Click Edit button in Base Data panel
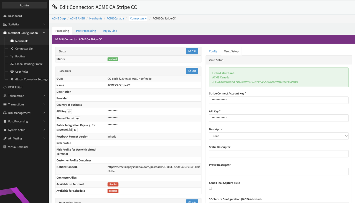355x203 pixels. click(x=192, y=71)
